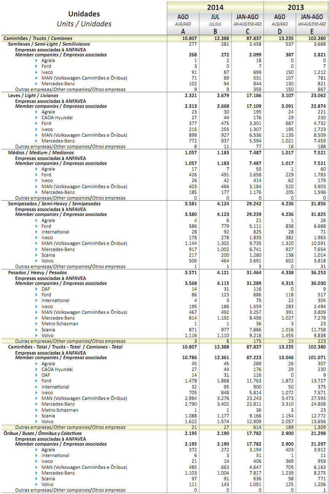Click the 2013 JAN-AGO column E header
Screen dimensions: 329x494
click(x=312, y=24)
